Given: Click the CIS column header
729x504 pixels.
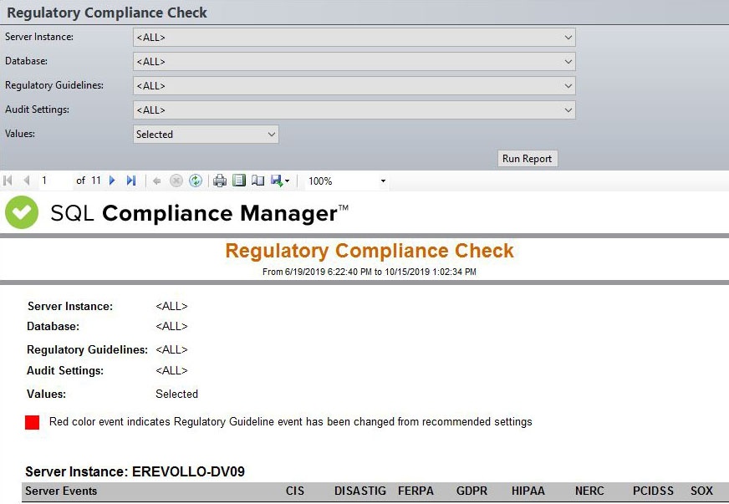Looking at the screenshot, I should [x=295, y=491].
